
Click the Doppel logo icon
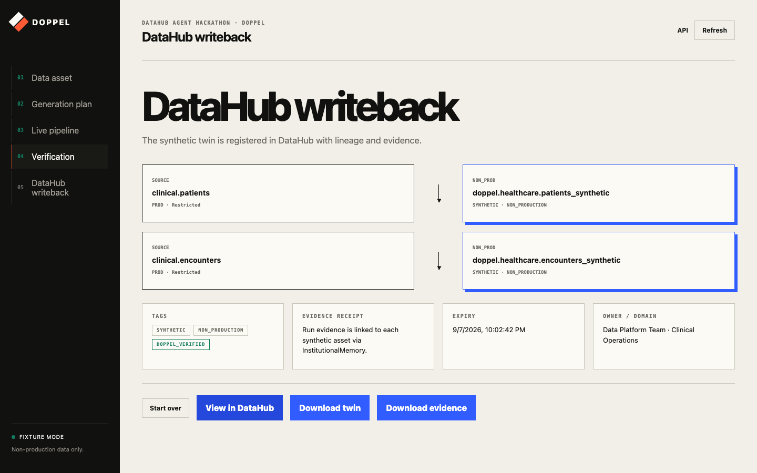click(x=18, y=22)
